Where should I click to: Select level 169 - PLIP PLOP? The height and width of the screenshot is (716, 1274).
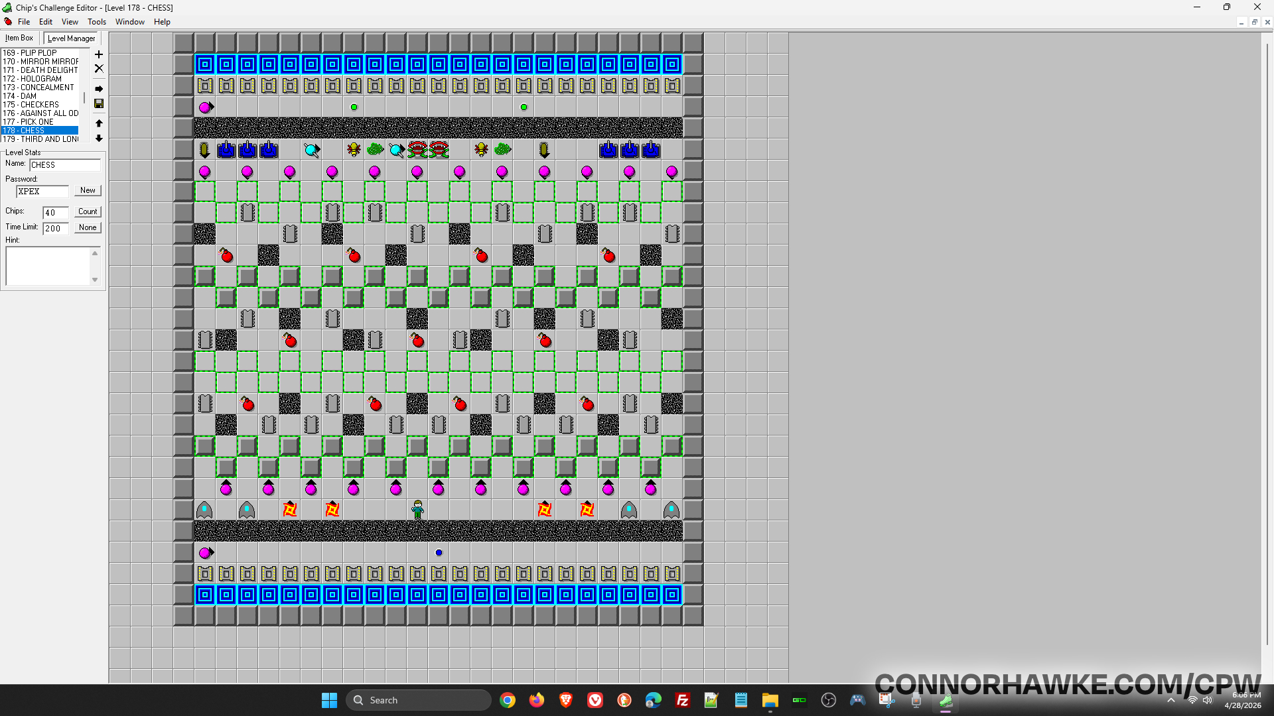point(40,53)
